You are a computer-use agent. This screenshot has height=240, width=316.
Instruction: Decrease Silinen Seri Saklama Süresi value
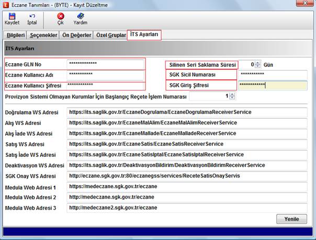click(258, 66)
